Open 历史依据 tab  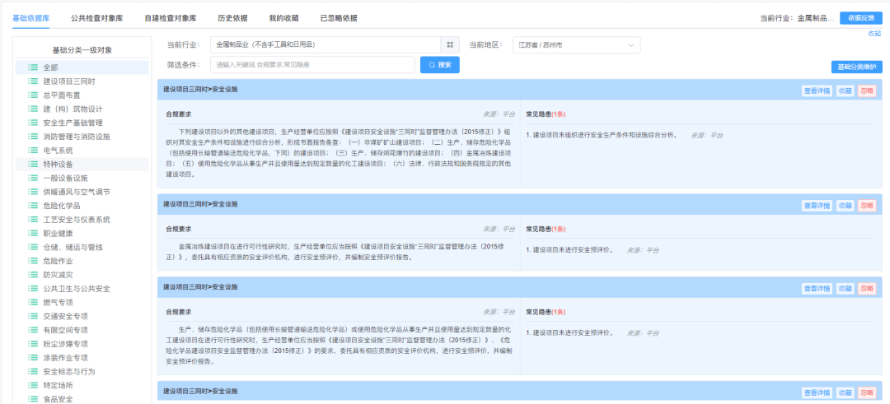click(232, 18)
